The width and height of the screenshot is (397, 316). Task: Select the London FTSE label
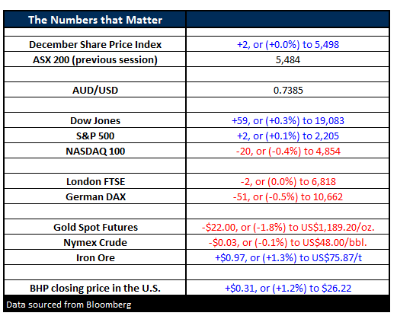point(95,182)
